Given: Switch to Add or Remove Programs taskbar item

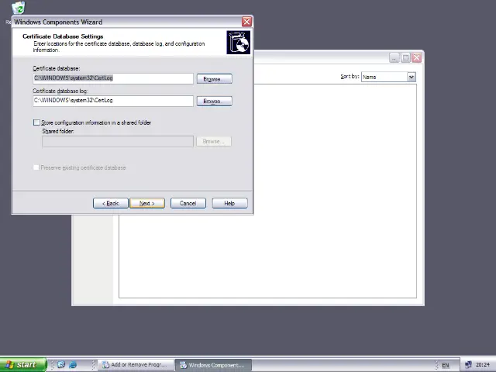Looking at the screenshot, I should 136,365.
